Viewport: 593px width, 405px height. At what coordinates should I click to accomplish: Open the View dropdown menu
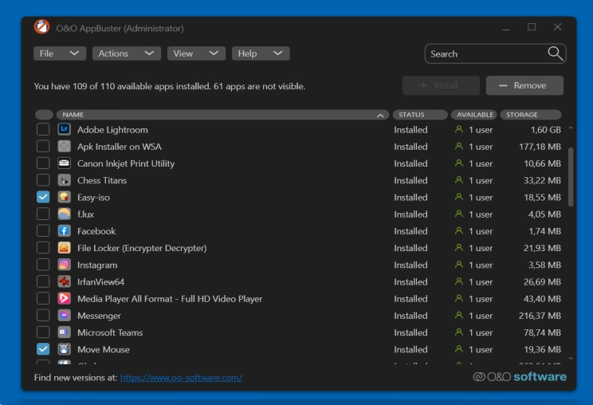(x=196, y=53)
